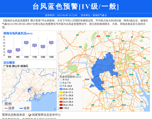The width and height of the screenshot is (152, 119).
Task: Click the 南海当地风速实况 chart title
Action: click(x=18, y=33)
